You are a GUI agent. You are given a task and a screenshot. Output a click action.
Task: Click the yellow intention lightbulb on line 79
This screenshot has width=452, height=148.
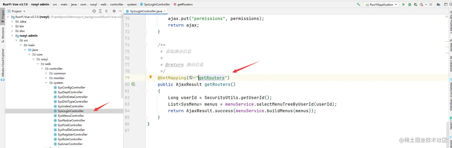click(x=151, y=77)
